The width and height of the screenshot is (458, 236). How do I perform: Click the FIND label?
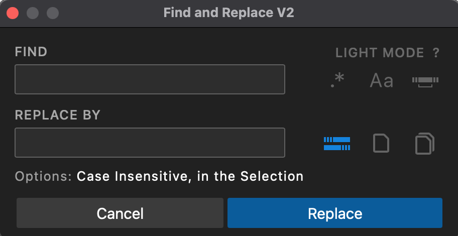pos(31,52)
